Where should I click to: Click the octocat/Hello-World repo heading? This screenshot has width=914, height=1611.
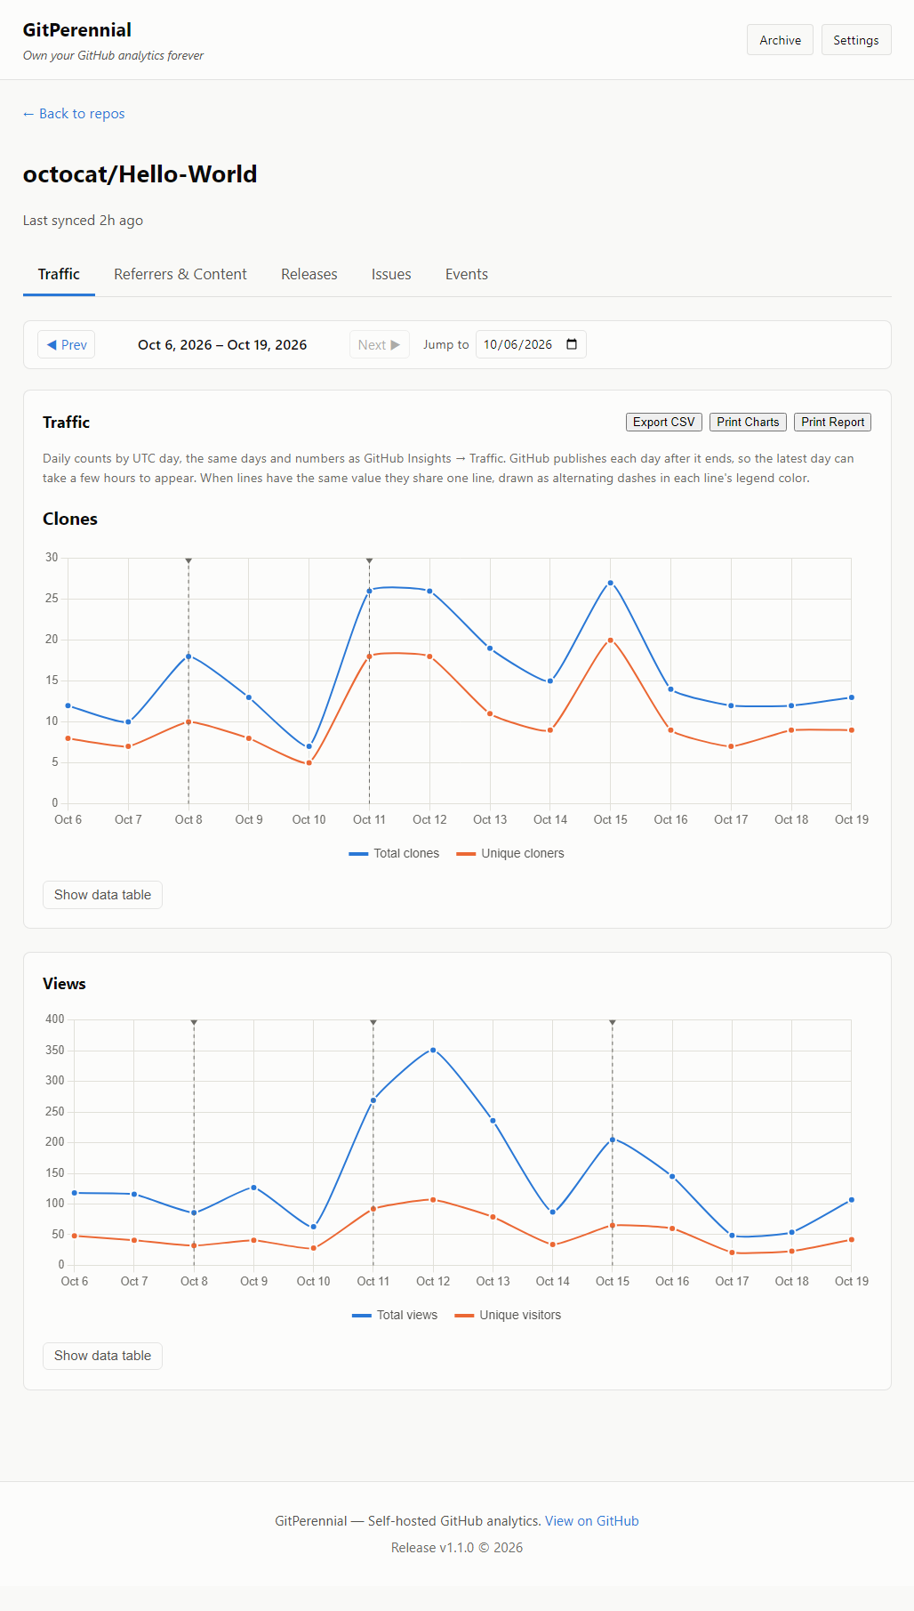click(140, 174)
